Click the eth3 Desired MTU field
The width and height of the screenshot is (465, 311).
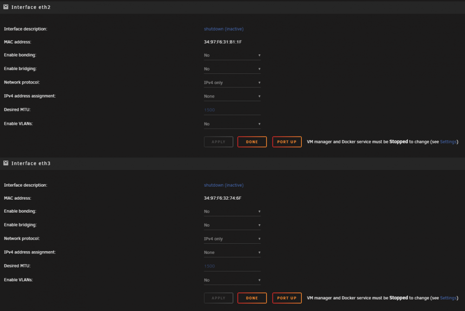point(232,266)
